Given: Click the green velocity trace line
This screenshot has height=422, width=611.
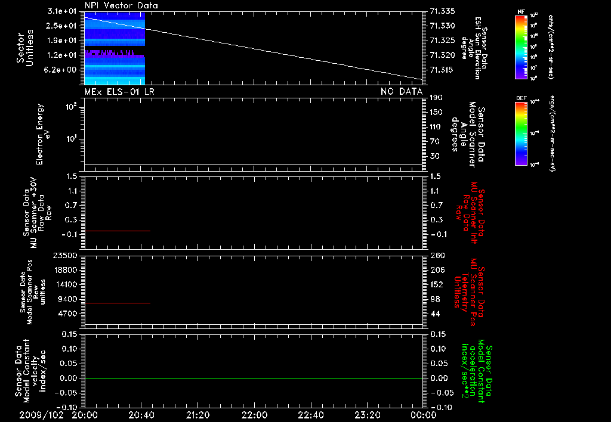Looking at the screenshot, I should 254,378.
